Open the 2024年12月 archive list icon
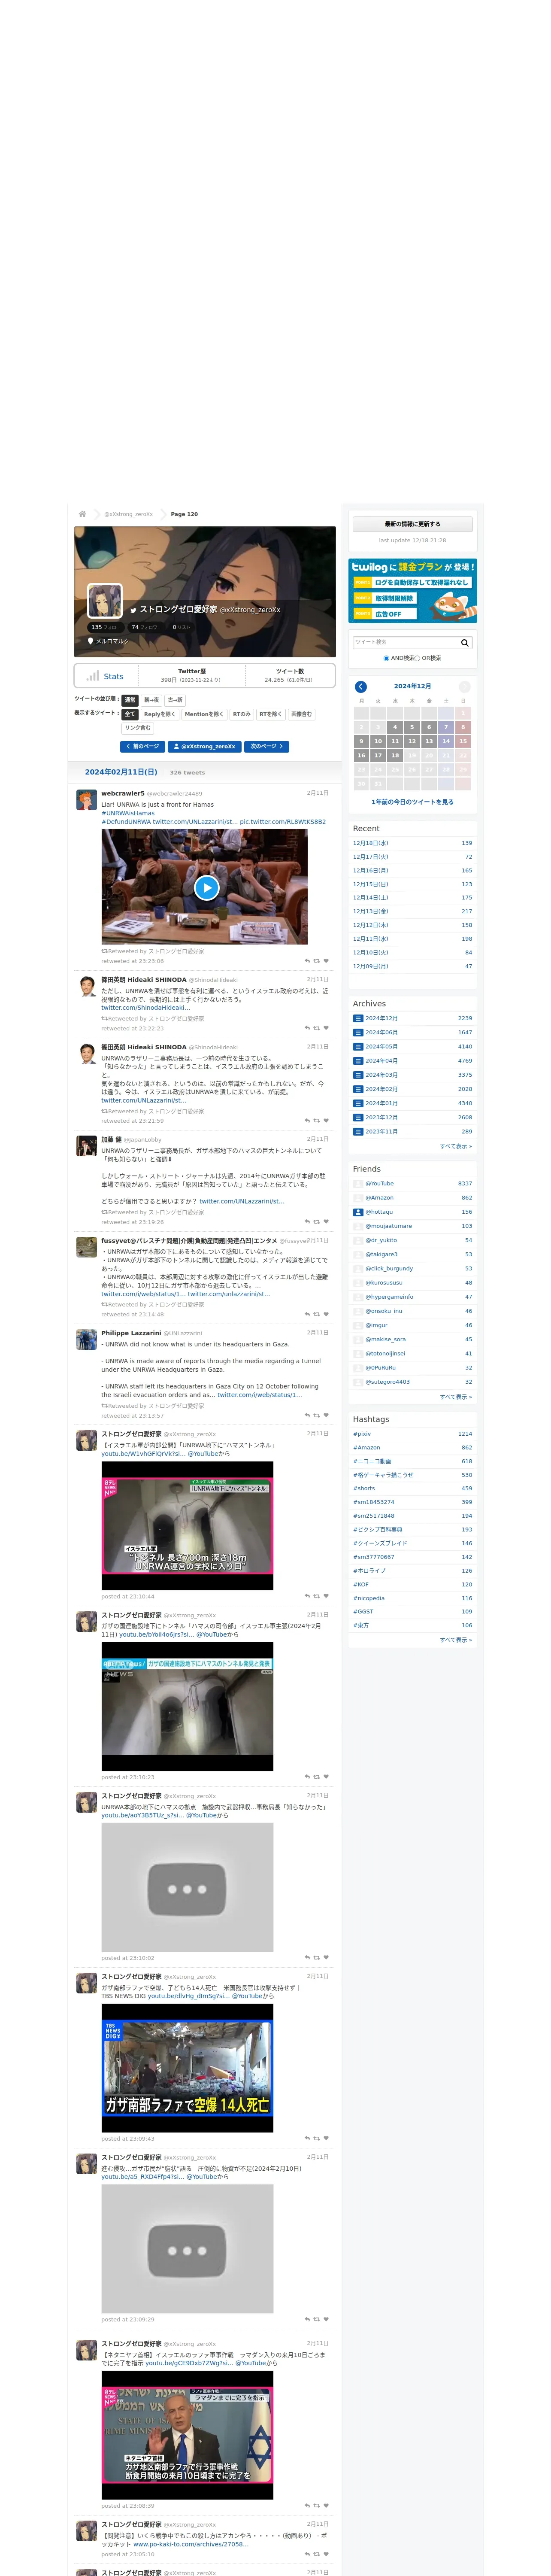551x2576 pixels. coord(358,1018)
